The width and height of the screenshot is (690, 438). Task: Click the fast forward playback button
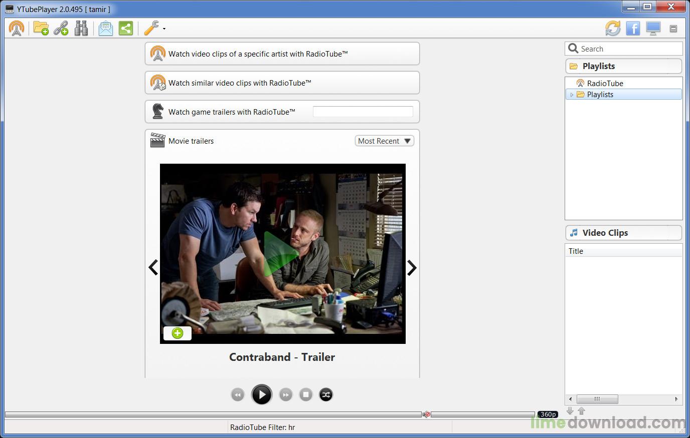click(286, 394)
